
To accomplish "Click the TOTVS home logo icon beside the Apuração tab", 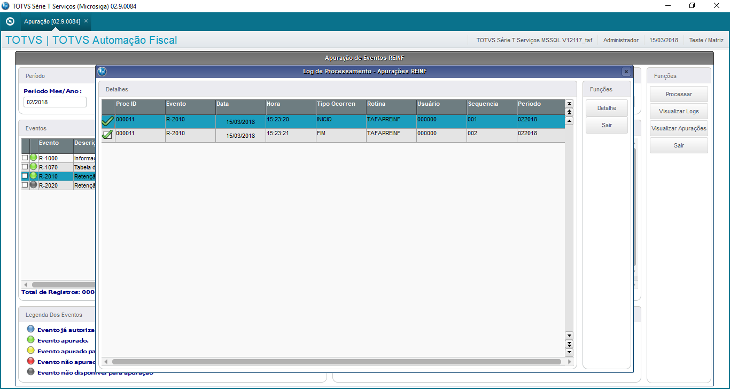I will pyautogui.click(x=10, y=21).
